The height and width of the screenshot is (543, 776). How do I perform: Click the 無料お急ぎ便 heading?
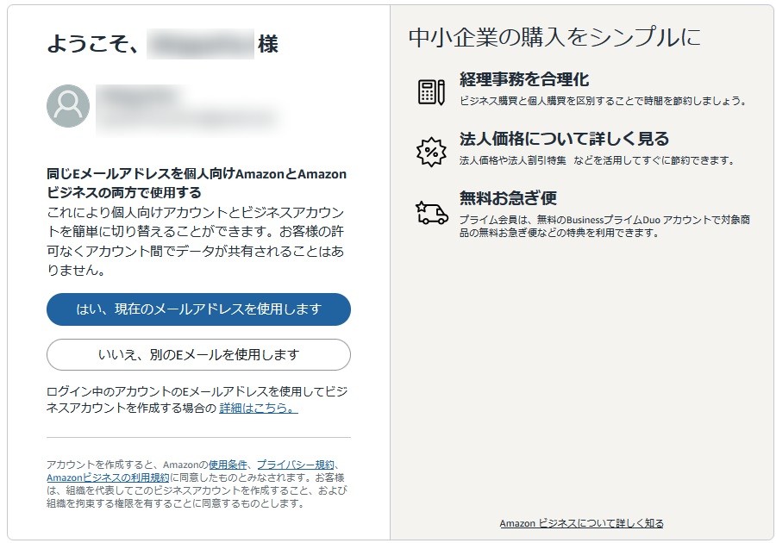point(508,199)
